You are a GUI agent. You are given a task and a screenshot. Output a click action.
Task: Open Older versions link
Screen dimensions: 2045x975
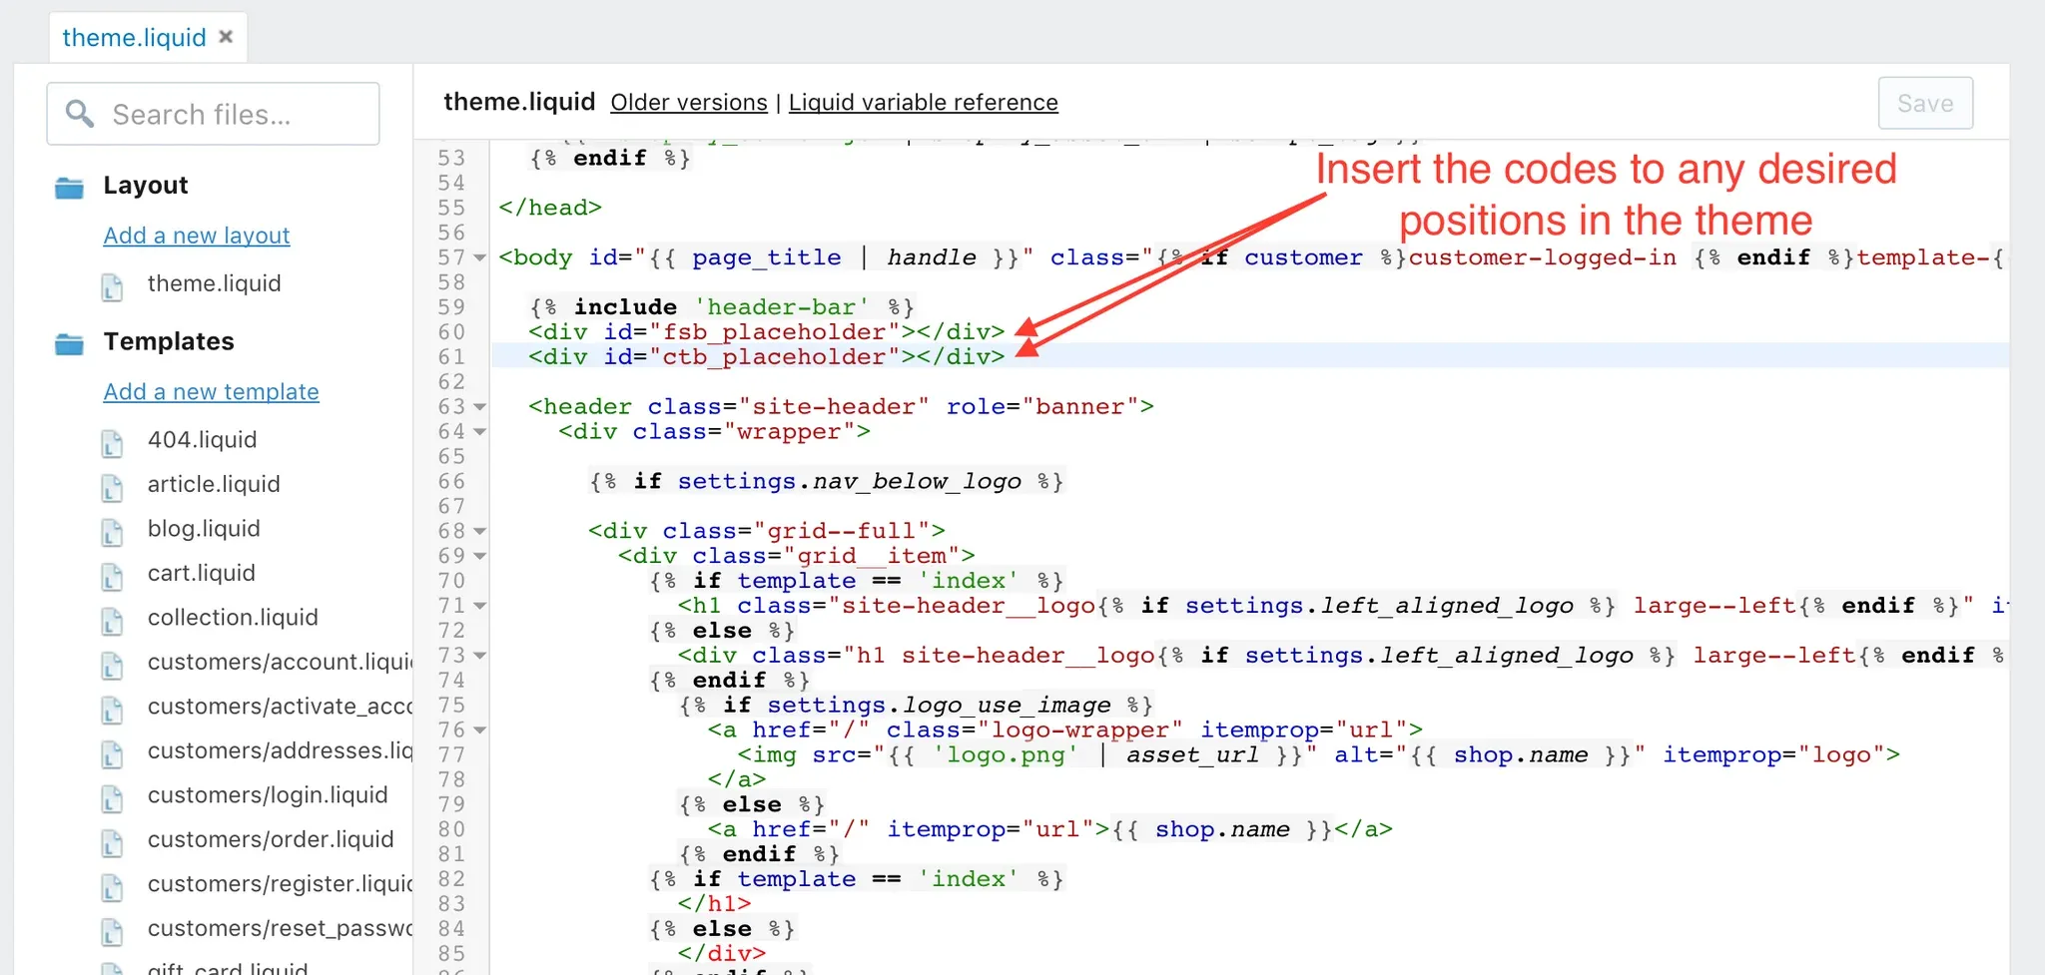point(689,102)
